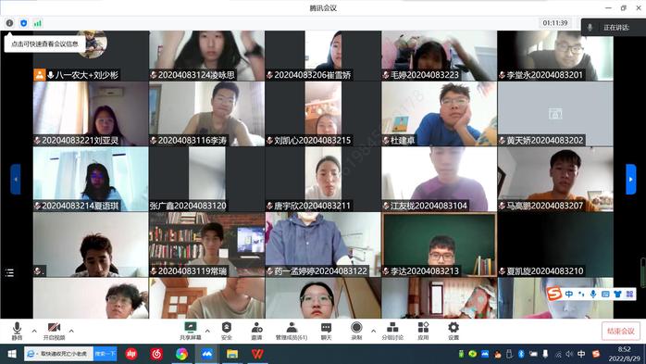Screen dimensions: 646x364
Task: Open Invite members icon
Action: click(x=256, y=331)
